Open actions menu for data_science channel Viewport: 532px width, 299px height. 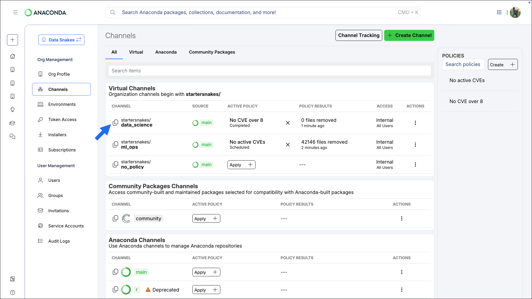point(415,123)
